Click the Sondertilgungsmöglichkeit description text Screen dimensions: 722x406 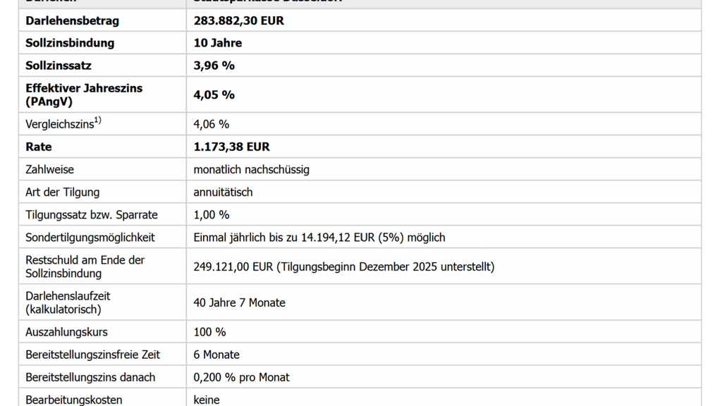319,238
